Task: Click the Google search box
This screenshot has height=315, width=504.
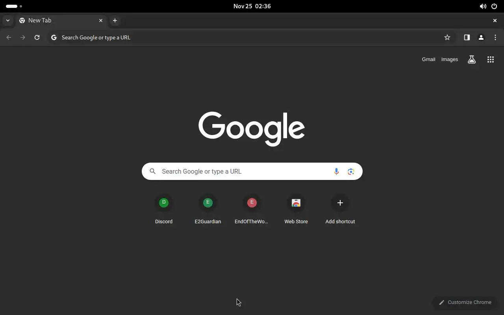Action: click(252, 171)
